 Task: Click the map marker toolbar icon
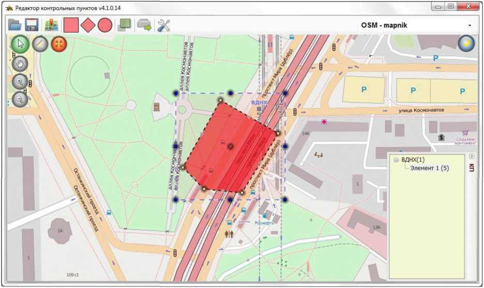[52, 25]
